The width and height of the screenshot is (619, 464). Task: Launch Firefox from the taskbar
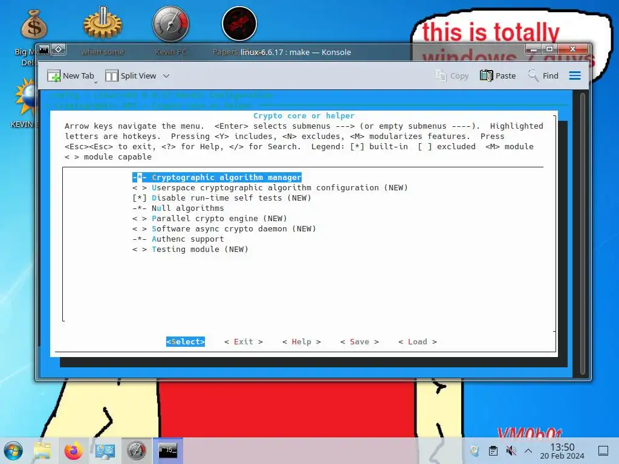[x=73, y=451]
